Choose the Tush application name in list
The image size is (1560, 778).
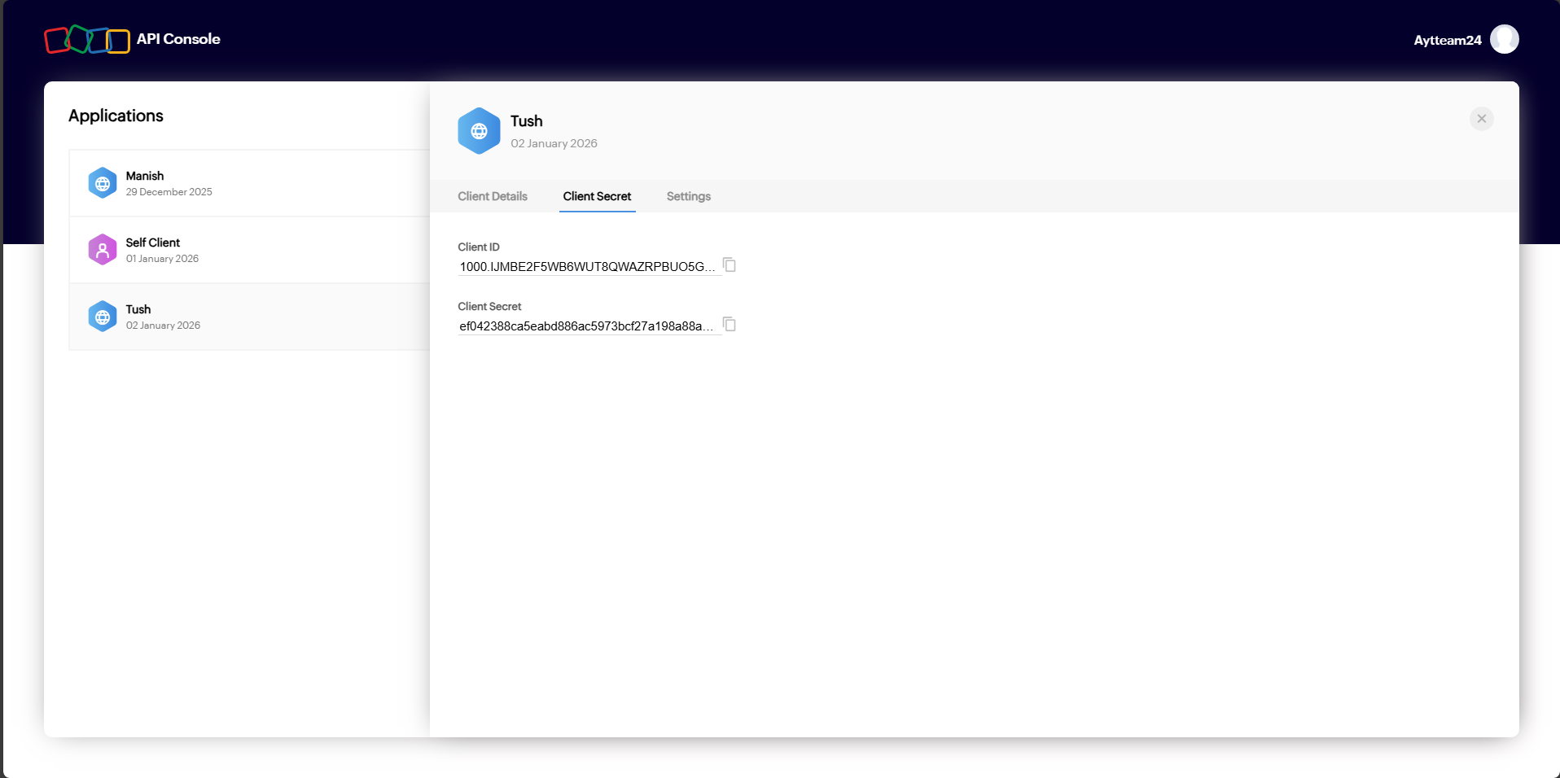[x=138, y=309]
